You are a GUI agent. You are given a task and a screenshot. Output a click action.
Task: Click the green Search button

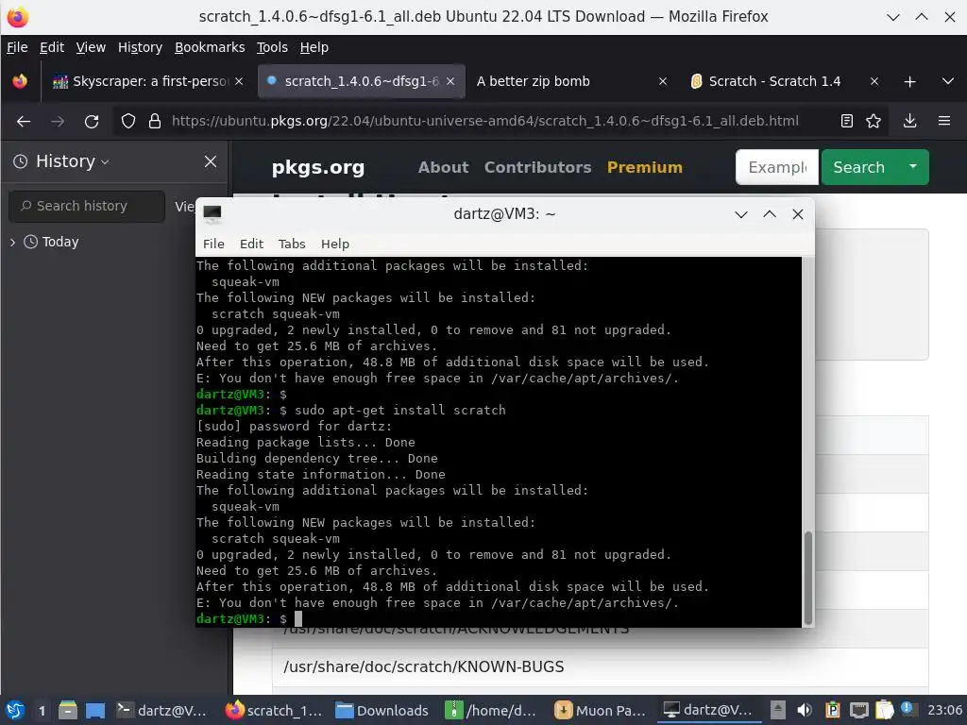coord(858,167)
